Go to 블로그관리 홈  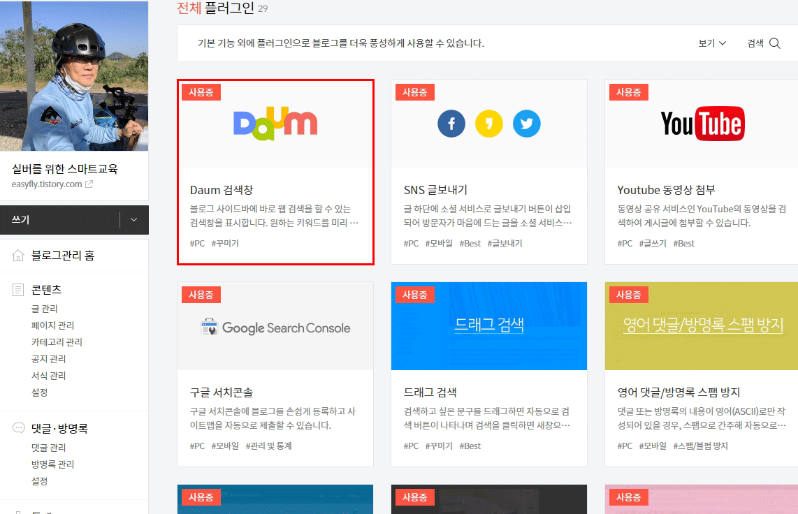click(x=63, y=255)
